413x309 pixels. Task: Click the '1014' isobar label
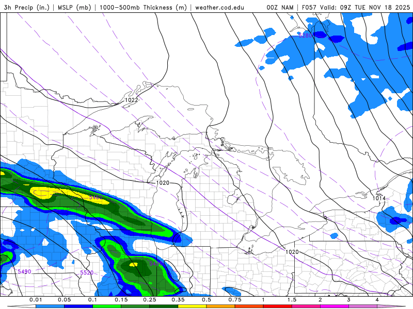(379, 198)
